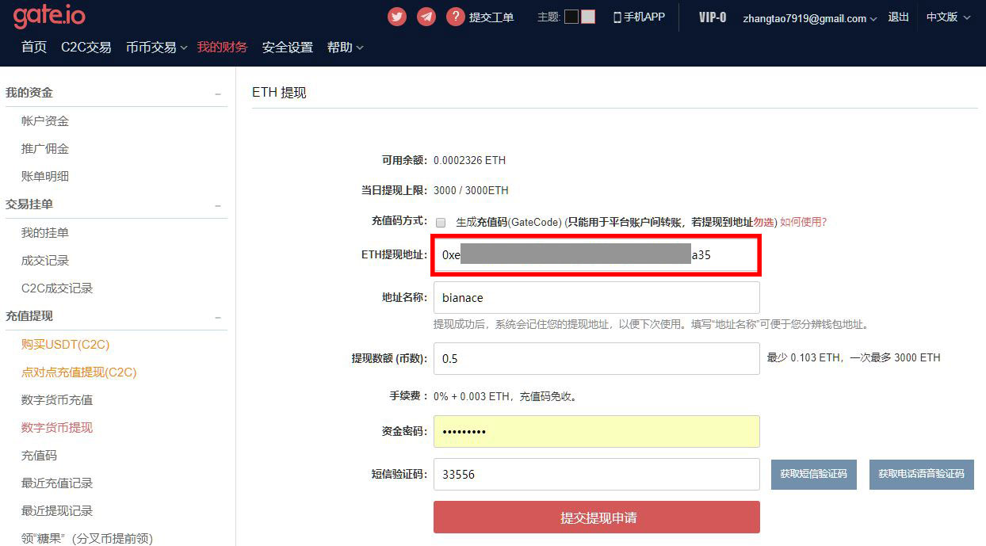Select the 我的财务 menu item
This screenshot has height=546, width=986.
[x=223, y=48]
